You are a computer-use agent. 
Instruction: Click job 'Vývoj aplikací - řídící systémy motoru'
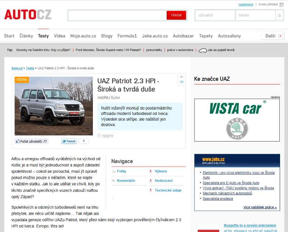pos(238,188)
